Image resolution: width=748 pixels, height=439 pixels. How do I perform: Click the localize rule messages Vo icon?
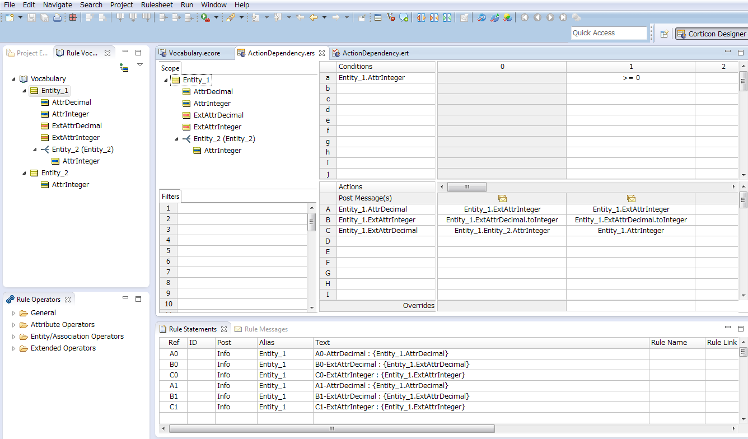tap(390, 17)
